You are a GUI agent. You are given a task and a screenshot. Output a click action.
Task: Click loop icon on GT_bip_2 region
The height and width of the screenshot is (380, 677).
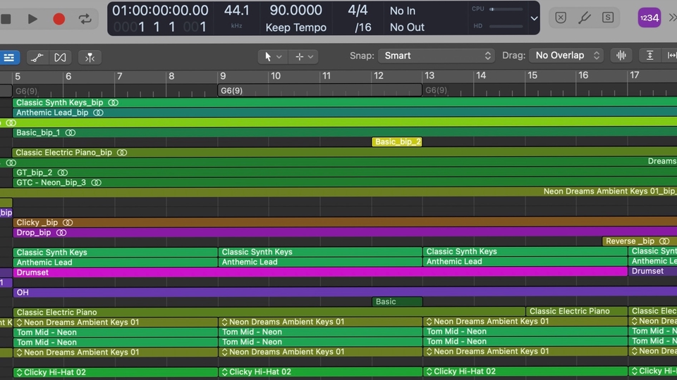(x=63, y=173)
